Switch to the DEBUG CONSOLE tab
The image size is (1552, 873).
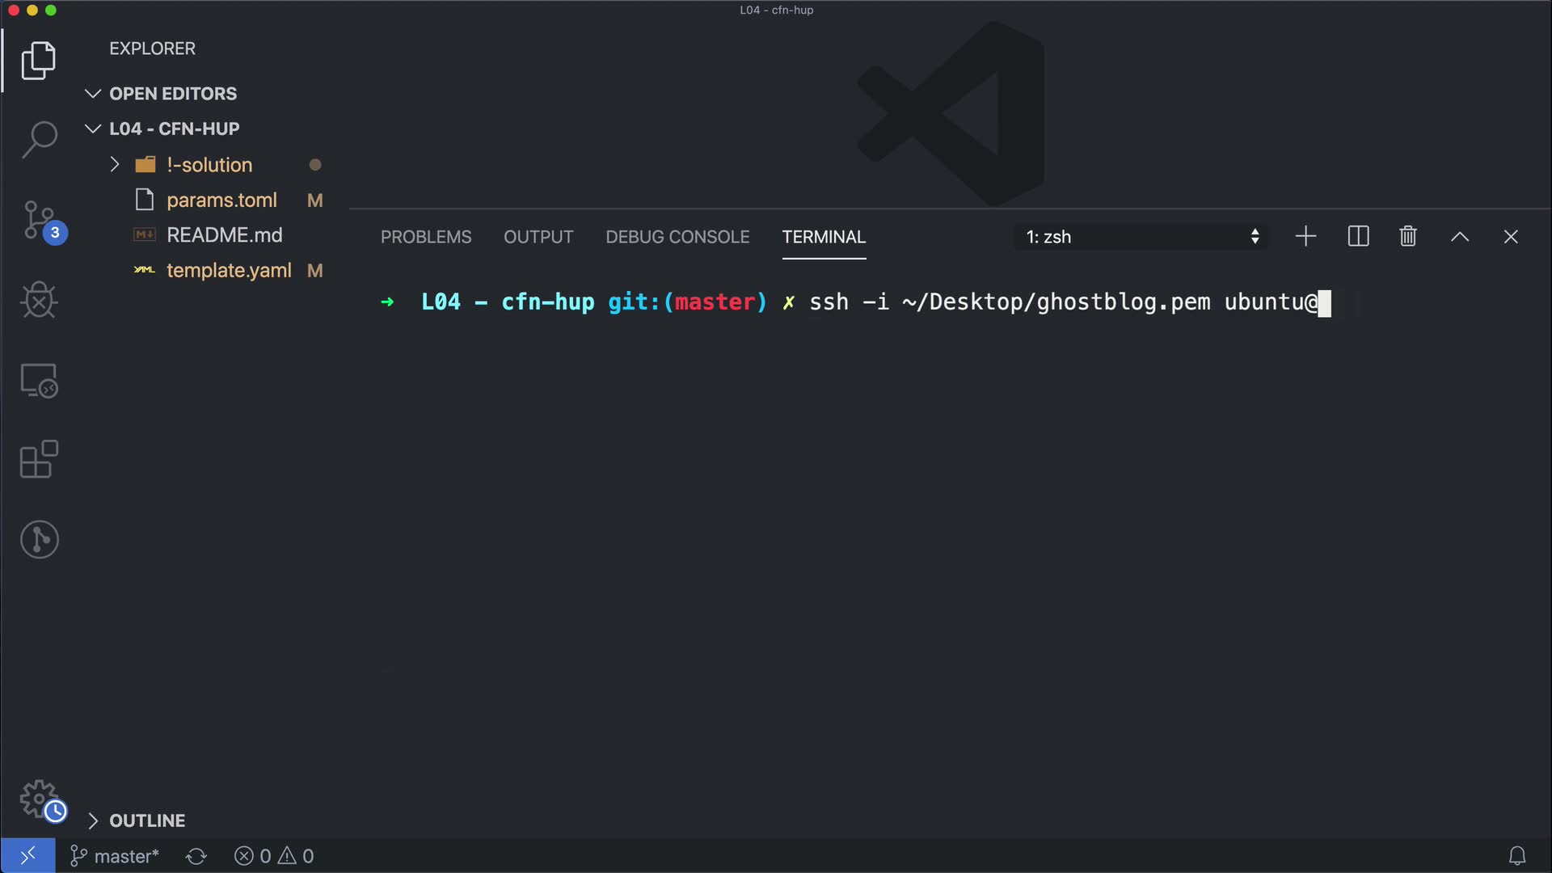click(x=677, y=237)
